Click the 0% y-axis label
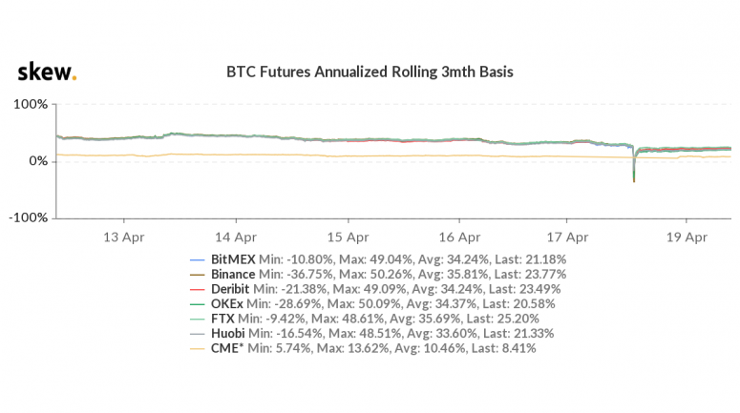 point(38,161)
